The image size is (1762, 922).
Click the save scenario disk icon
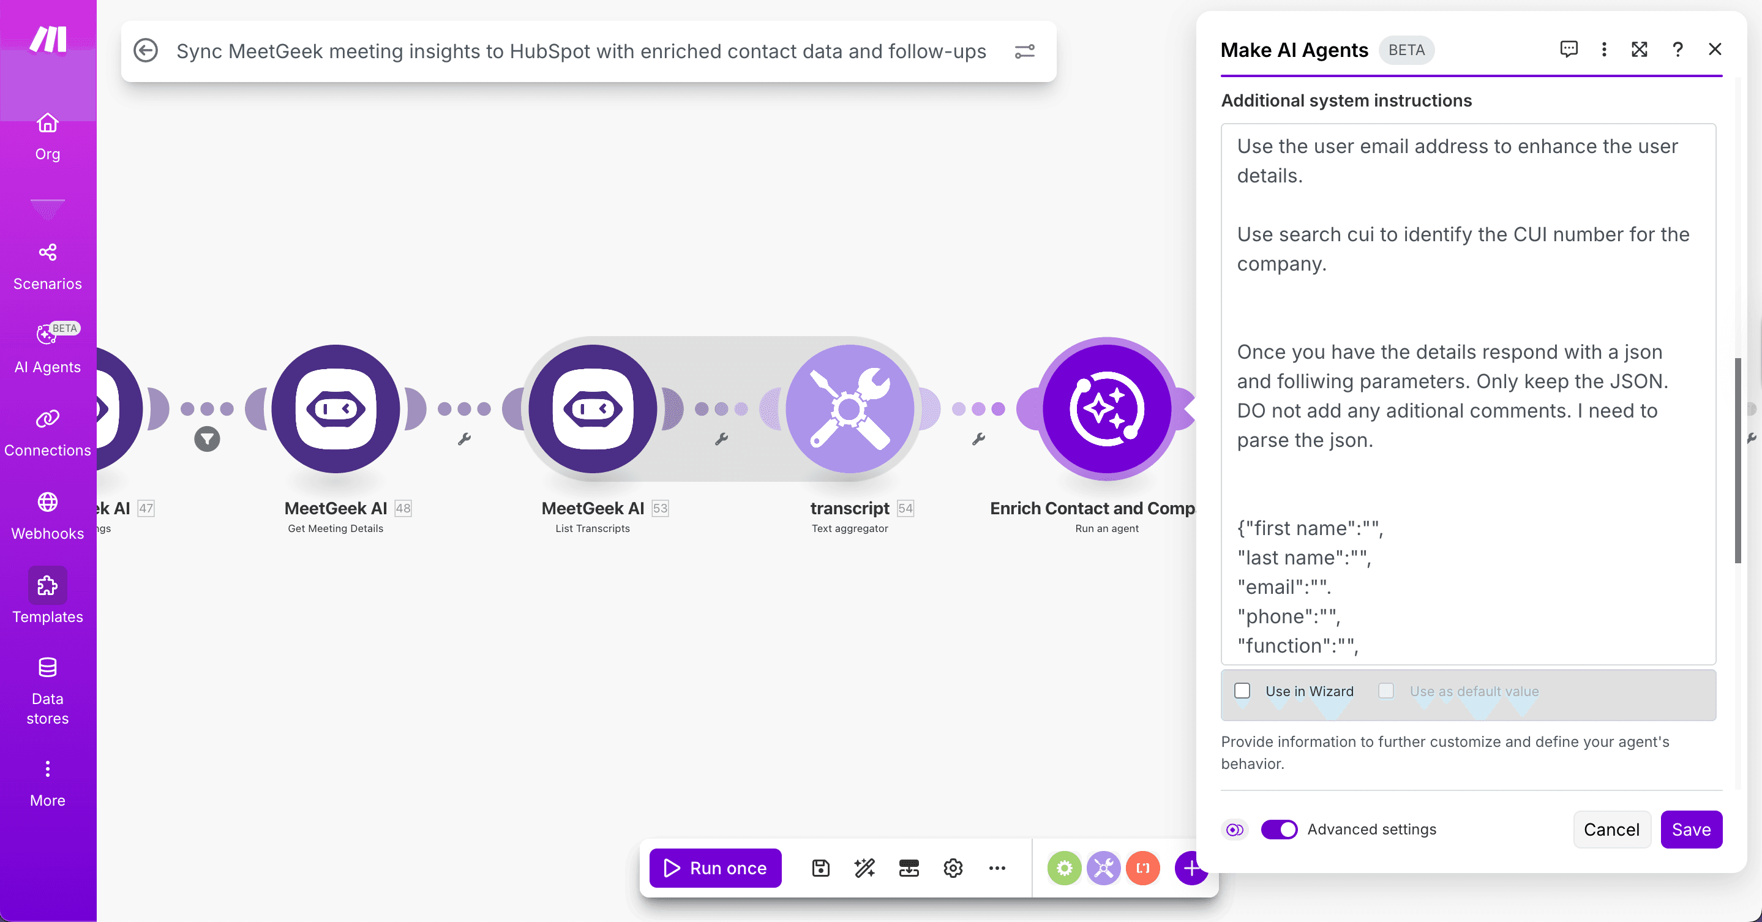[x=820, y=868]
